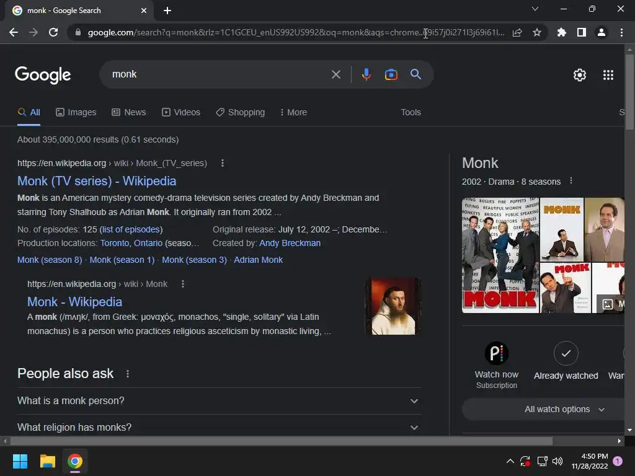This screenshot has width=635, height=476.
Task: Open Chrome three-dot menu
Action: (621, 32)
